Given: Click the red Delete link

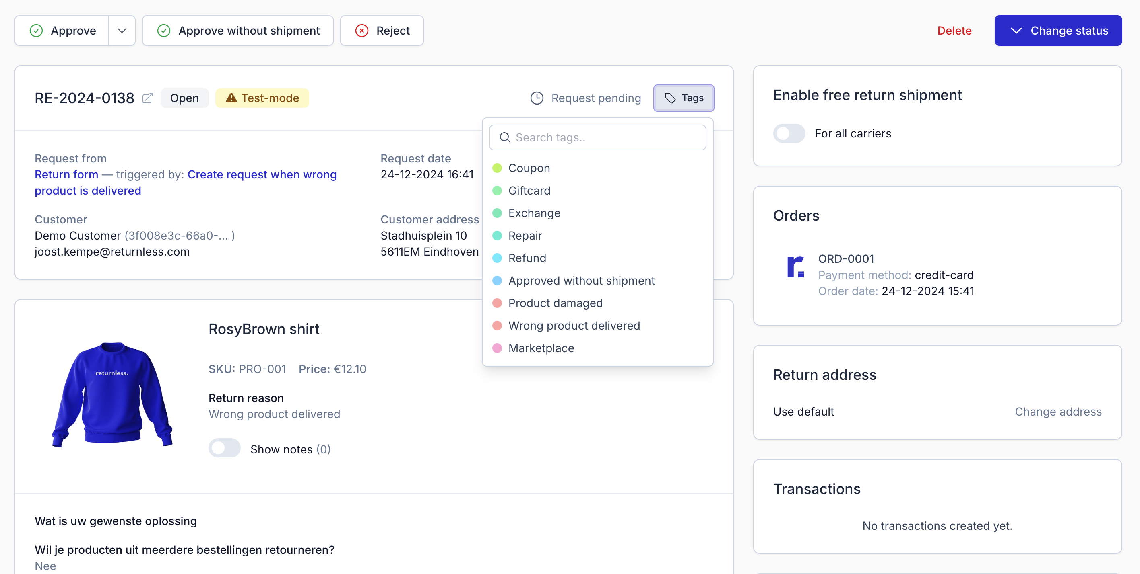Looking at the screenshot, I should tap(954, 31).
